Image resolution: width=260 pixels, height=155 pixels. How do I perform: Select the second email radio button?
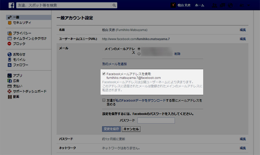tap(139, 53)
